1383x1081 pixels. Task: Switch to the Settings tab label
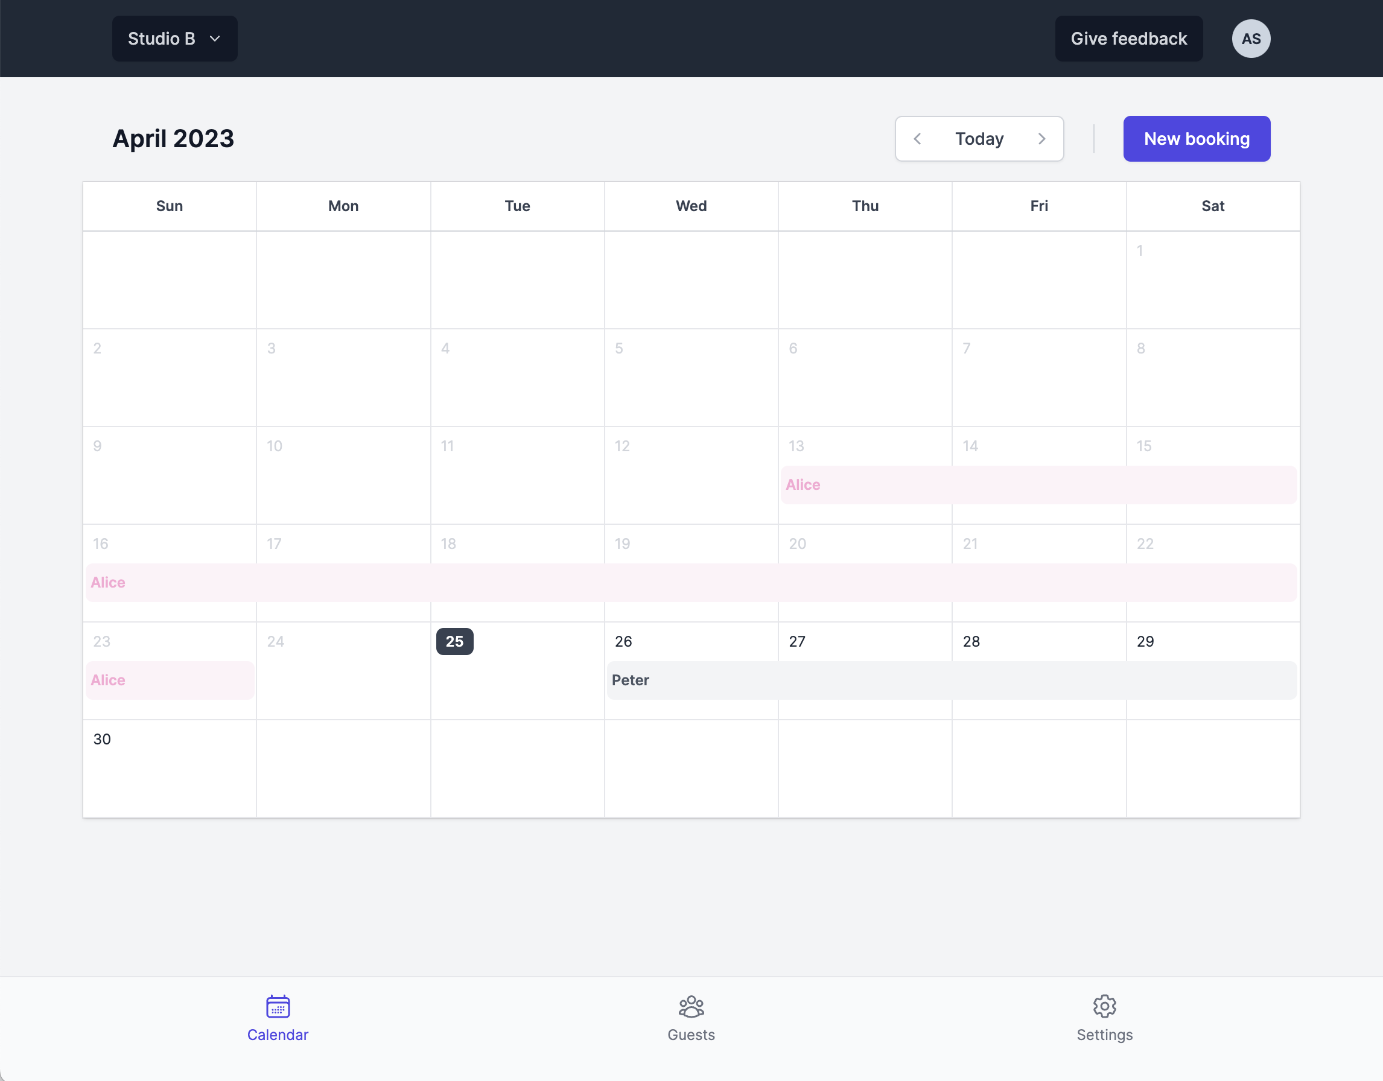tap(1104, 1035)
